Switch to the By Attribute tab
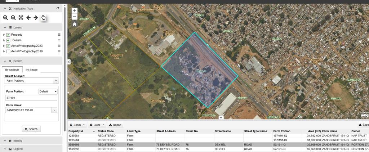This screenshot has width=369, height=152. [x=12, y=70]
